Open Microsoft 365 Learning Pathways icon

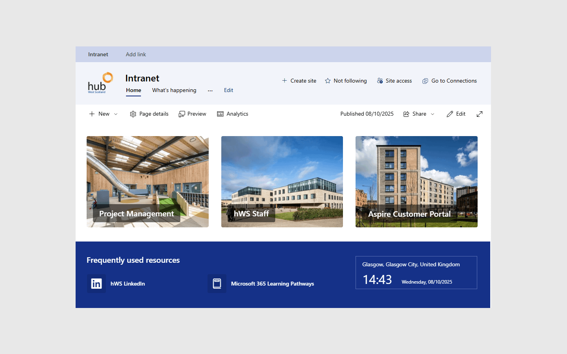(217, 284)
